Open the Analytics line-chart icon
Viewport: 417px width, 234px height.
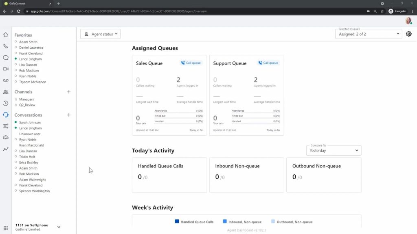pos(6,149)
